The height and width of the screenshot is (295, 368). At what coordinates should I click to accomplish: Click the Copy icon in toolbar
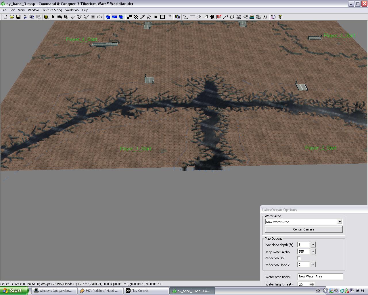pos(32,17)
